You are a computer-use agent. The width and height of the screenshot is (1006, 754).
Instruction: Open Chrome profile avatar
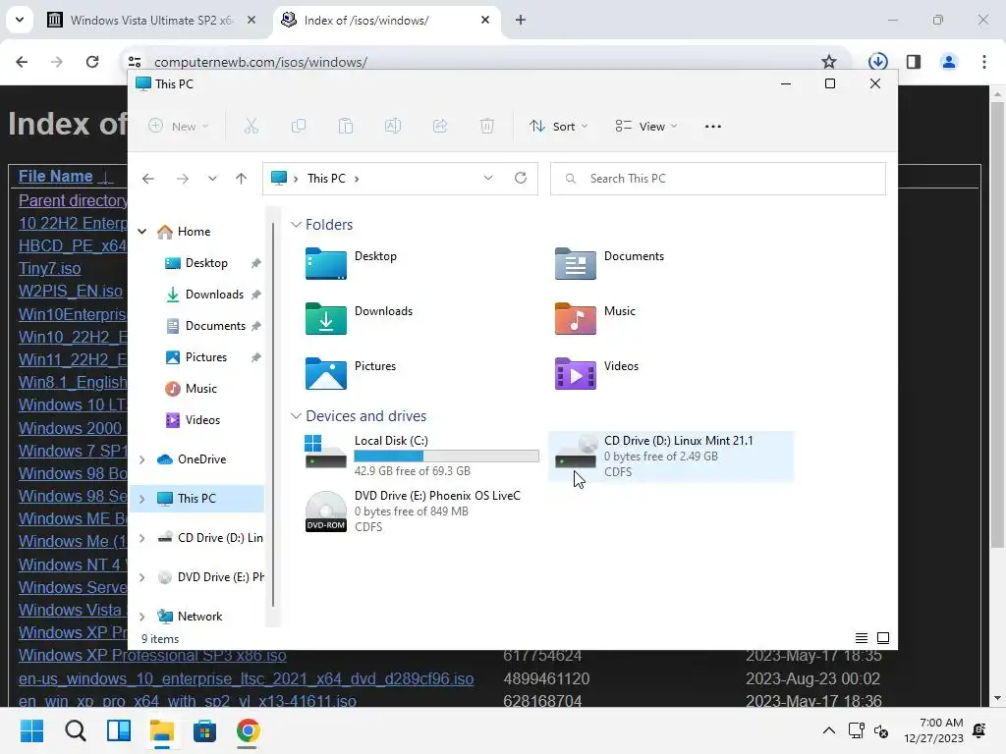949,62
